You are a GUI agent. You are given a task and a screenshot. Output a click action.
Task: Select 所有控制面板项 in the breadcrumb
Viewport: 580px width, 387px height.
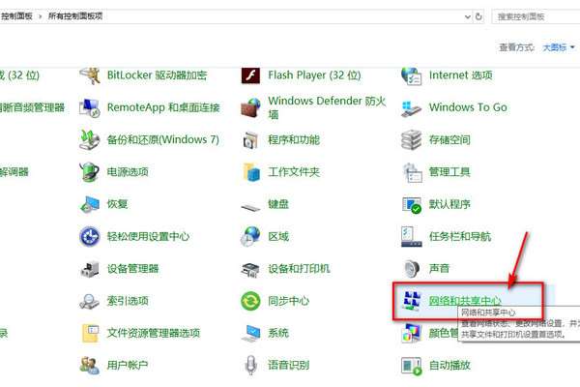(75, 15)
